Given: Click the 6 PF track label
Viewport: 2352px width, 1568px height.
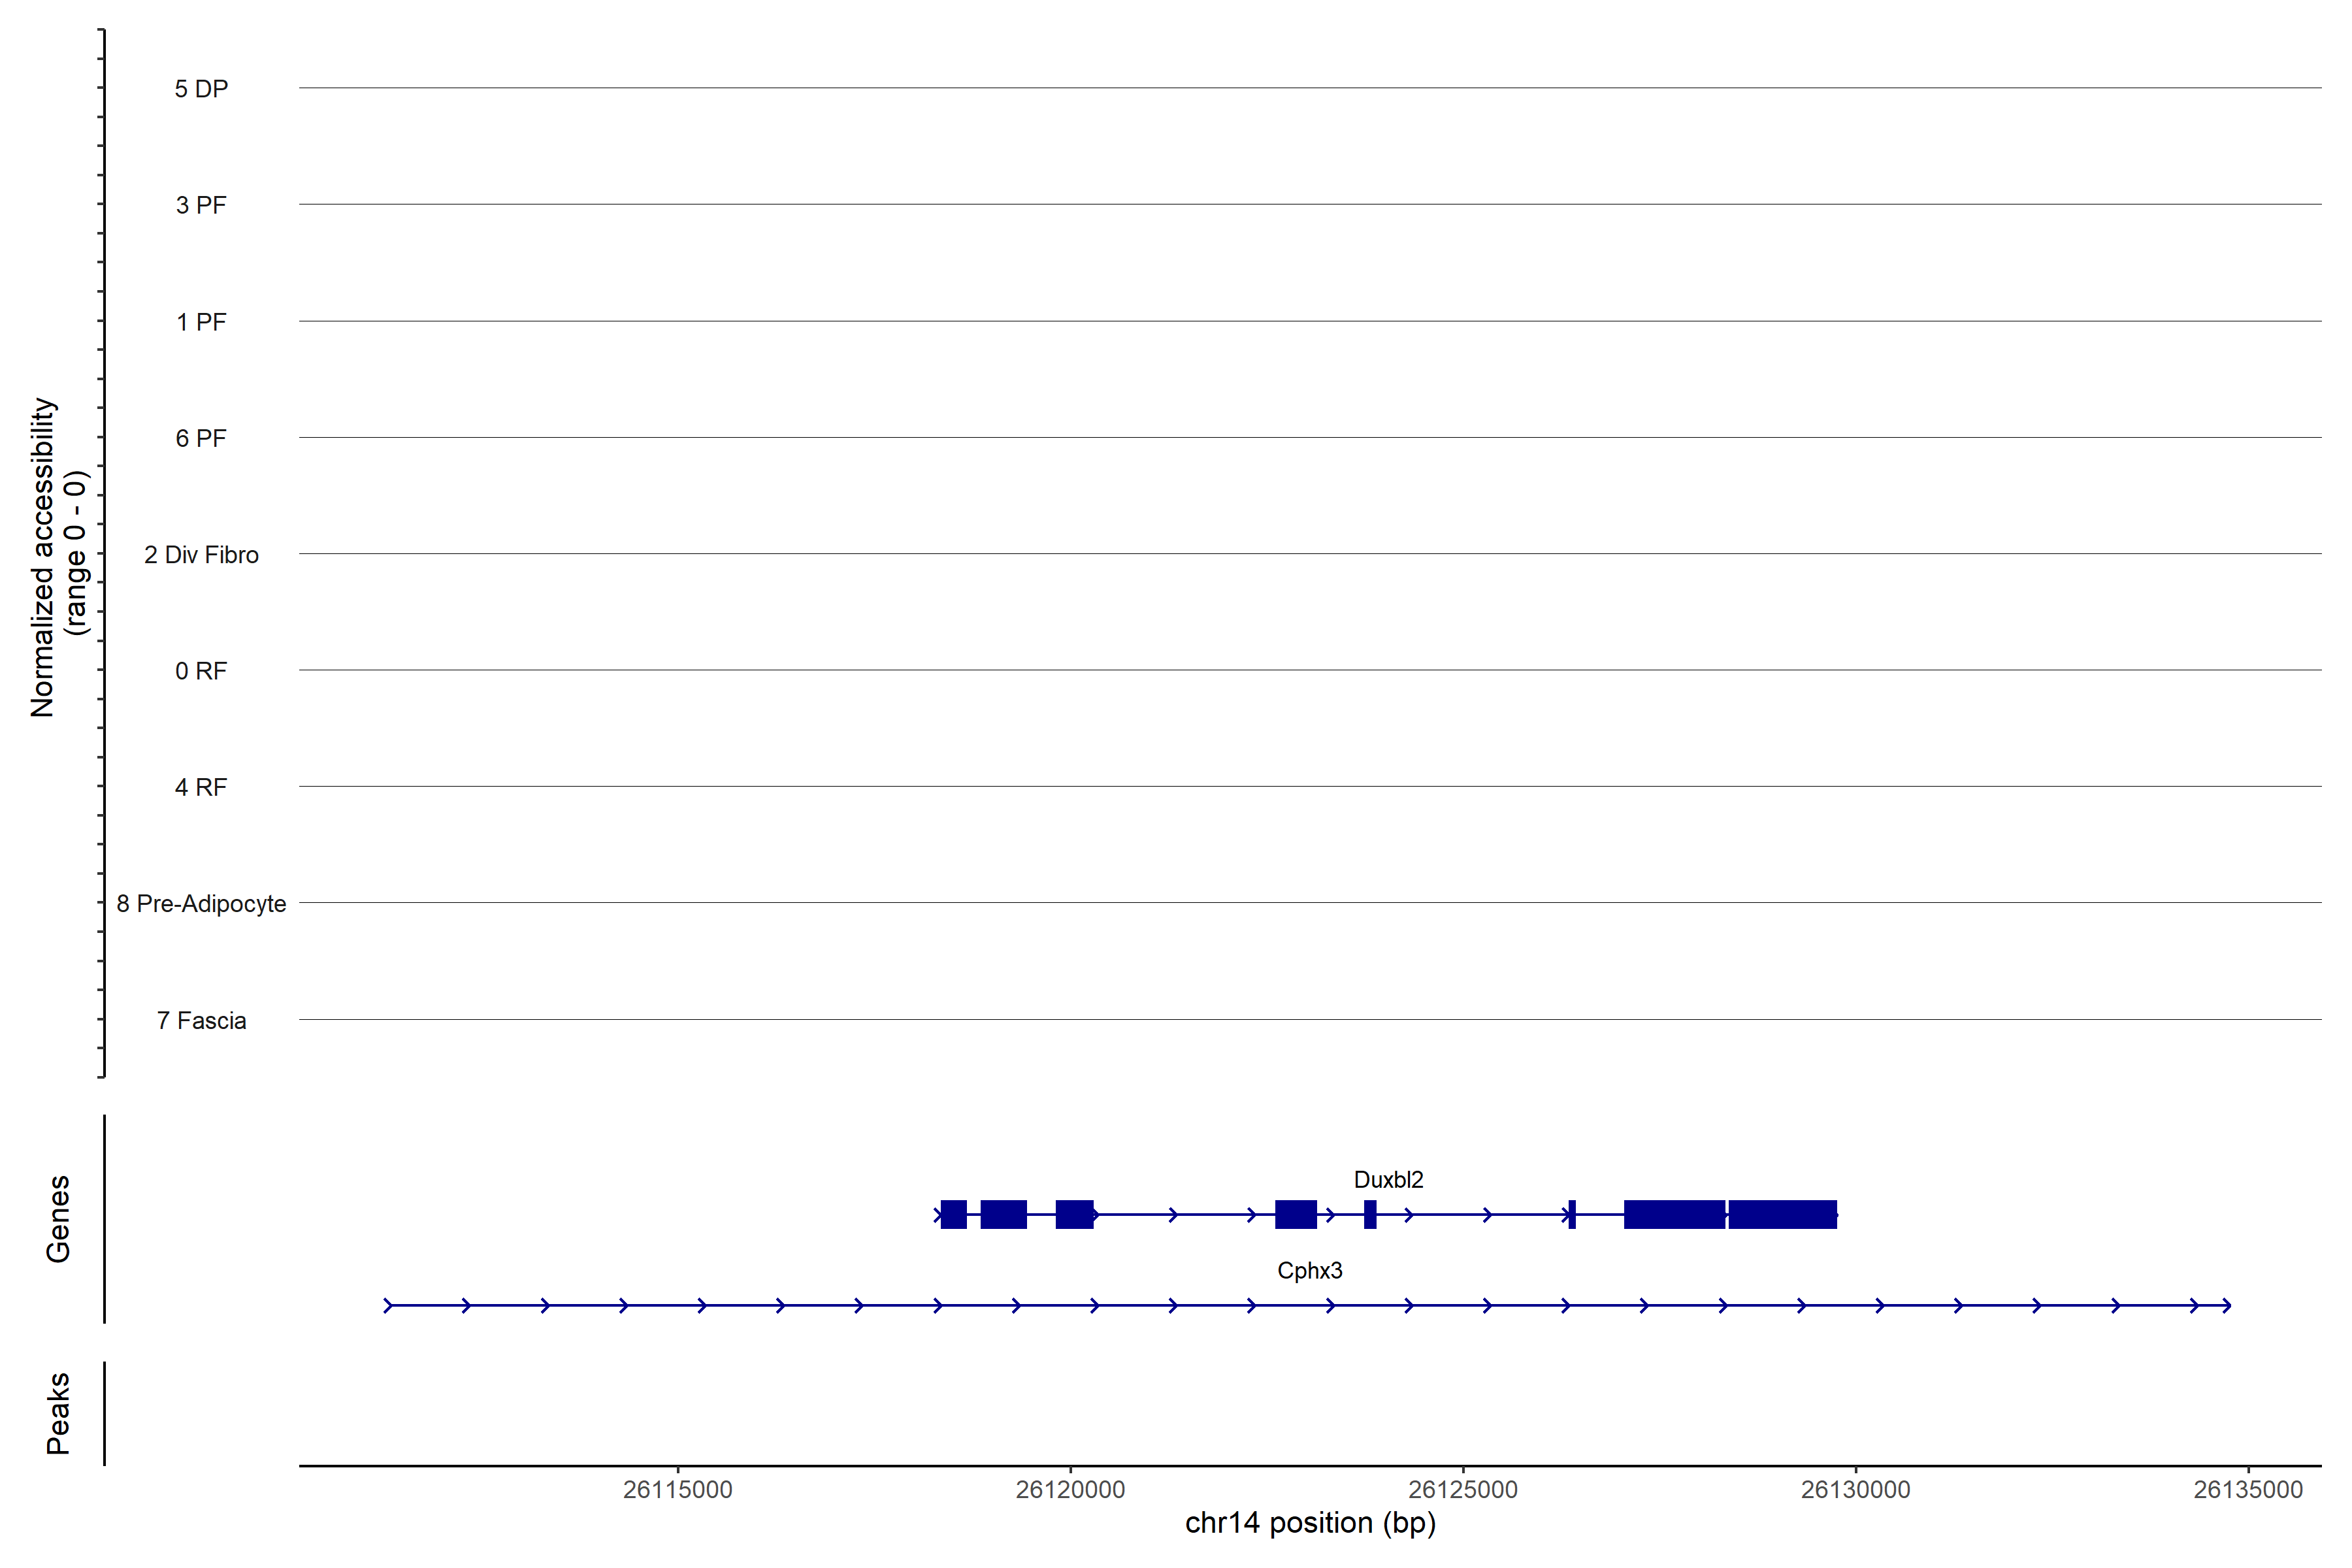Looking at the screenshot, I should coord(201,438).
